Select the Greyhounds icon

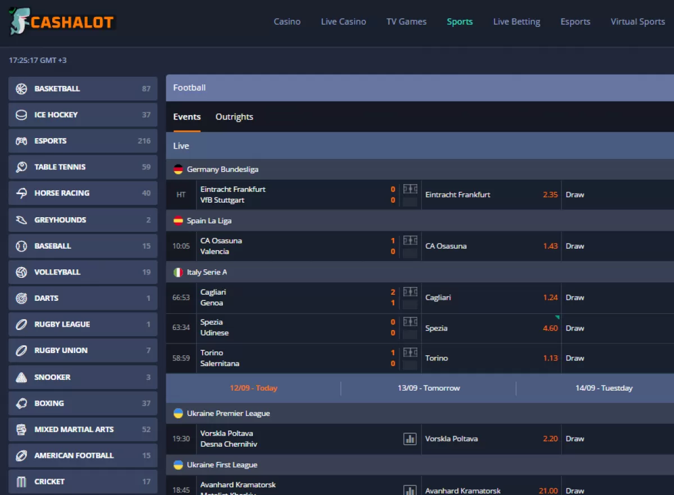tap(21, 220)
